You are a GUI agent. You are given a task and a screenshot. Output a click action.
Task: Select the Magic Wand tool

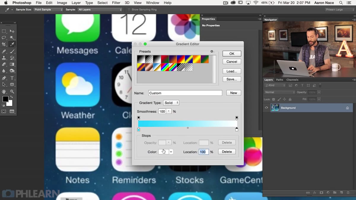tap(12, 38)
